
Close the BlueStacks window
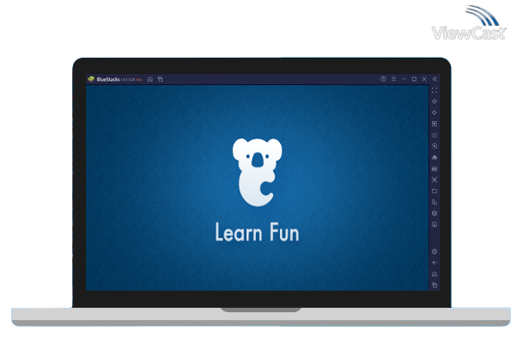click(424, 79)
